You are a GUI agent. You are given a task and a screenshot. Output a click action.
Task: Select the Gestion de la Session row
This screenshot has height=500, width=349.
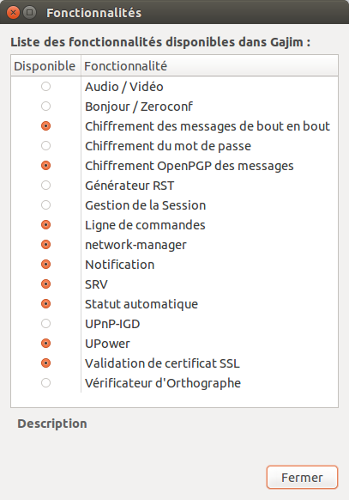174,205
